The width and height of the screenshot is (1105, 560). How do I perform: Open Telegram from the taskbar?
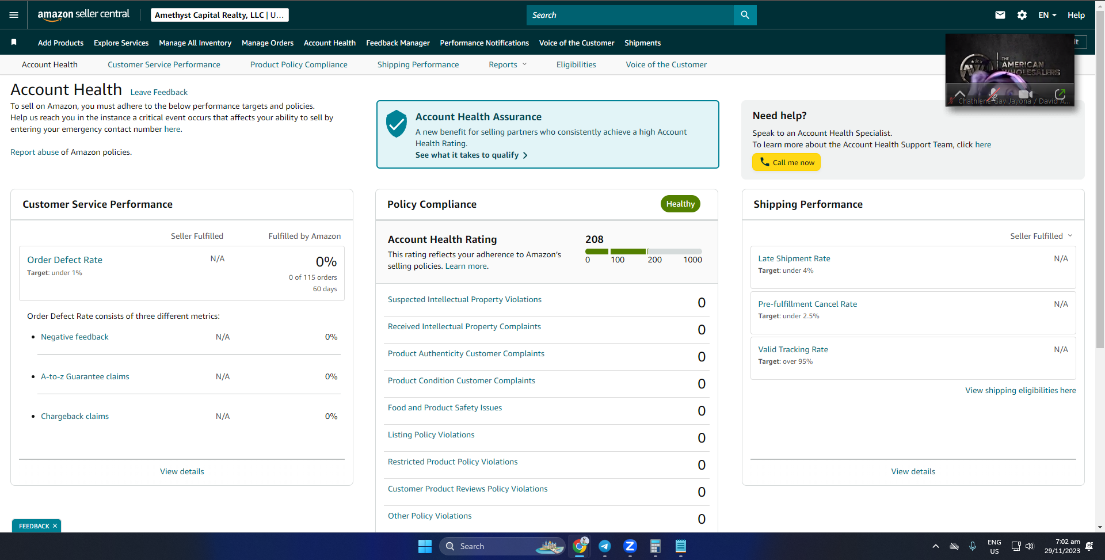coord(605,546)
